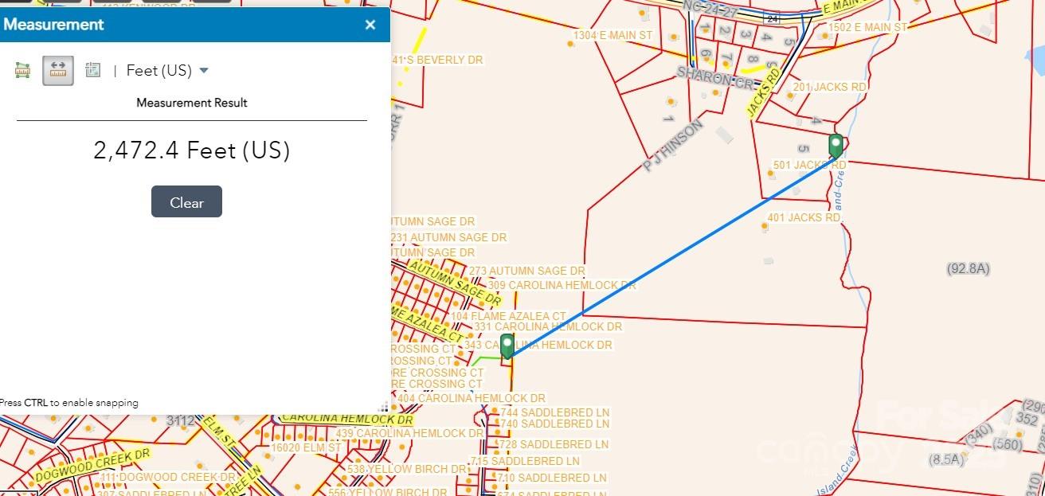Click the green marker at 501 Jacks Rd

(836, 146)
